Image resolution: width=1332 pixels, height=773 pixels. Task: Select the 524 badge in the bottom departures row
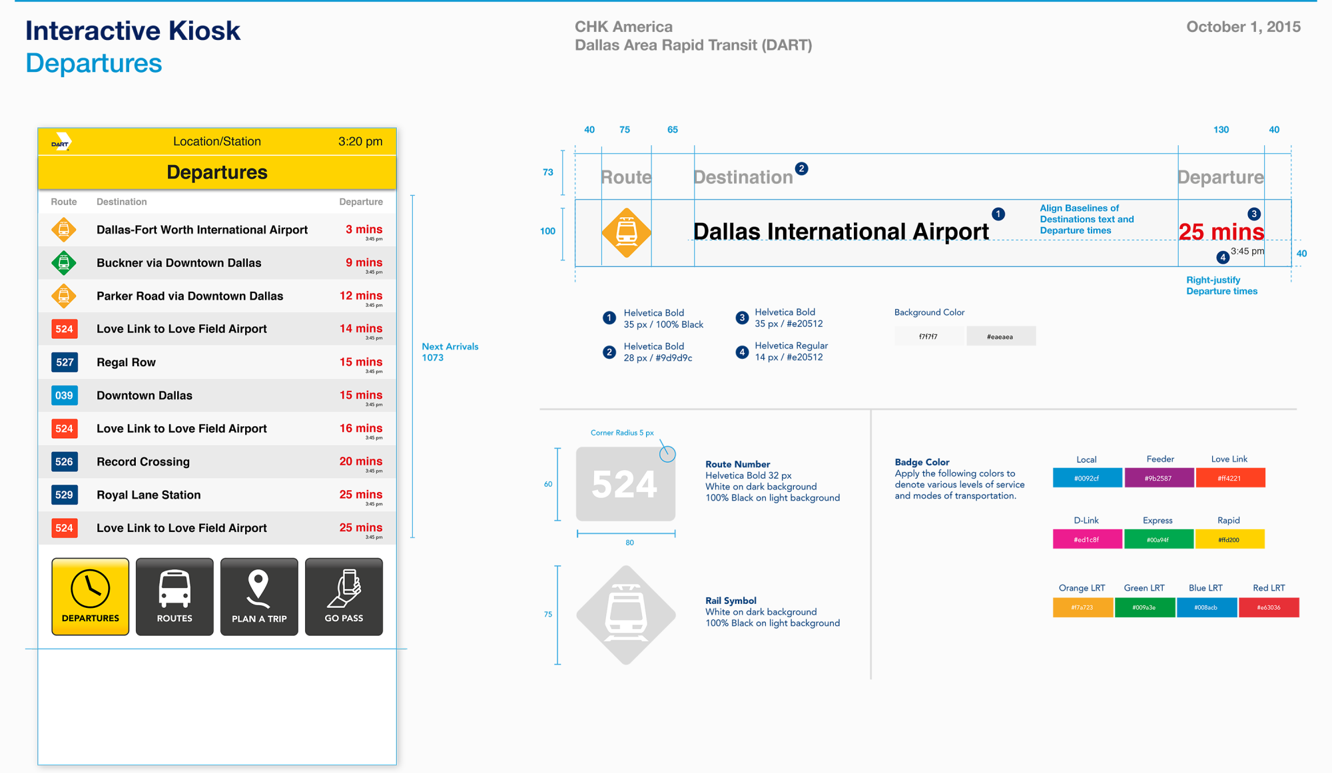pos(65,528)
